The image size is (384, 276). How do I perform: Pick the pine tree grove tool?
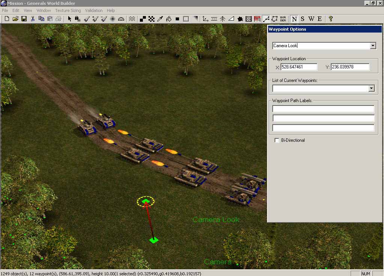click(223, 19)
